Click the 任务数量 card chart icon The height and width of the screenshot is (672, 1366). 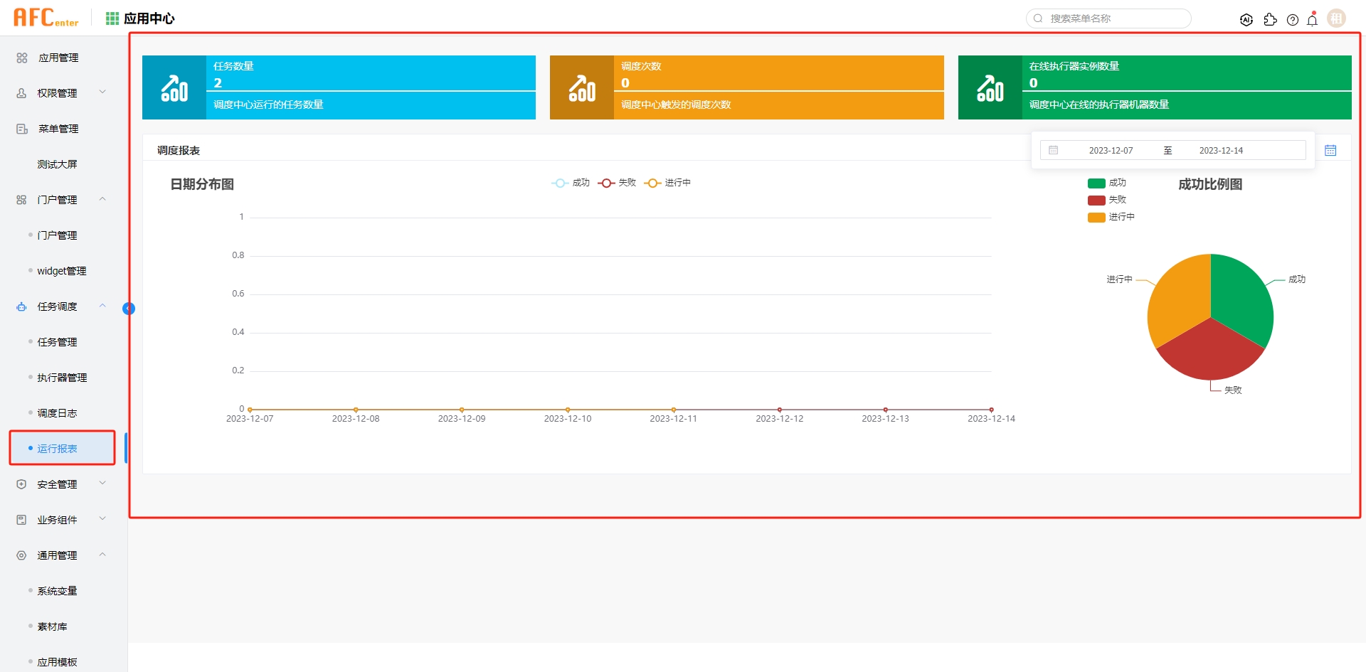click(174, 88)
